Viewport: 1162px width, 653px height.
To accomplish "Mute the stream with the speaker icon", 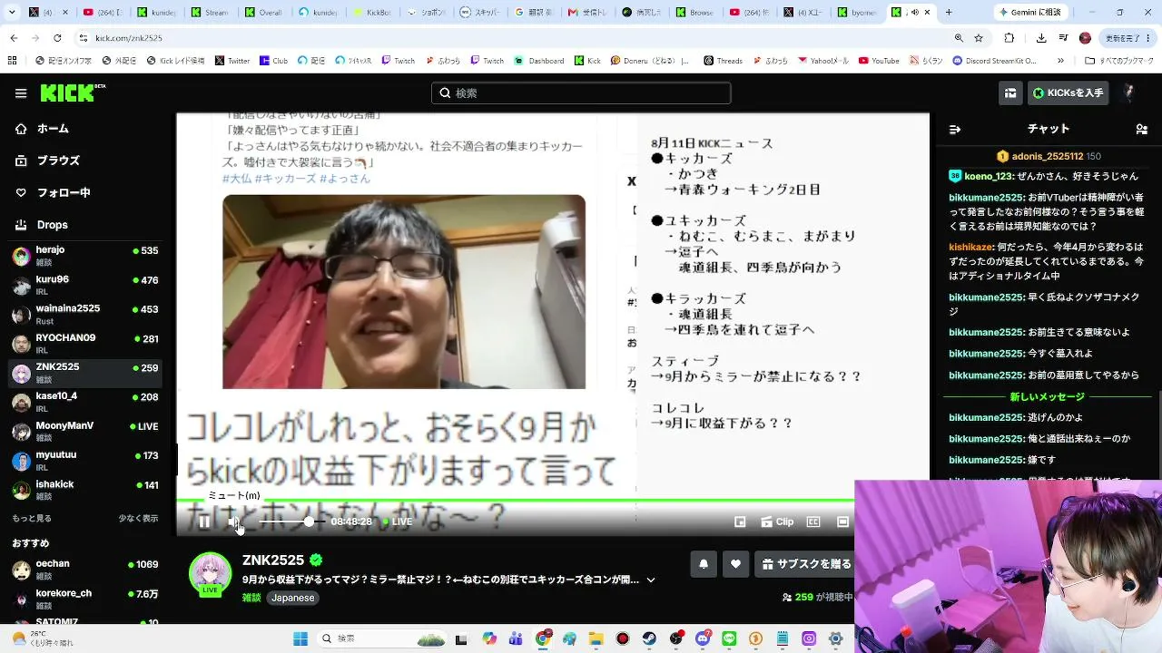I will tap(236, 521).
